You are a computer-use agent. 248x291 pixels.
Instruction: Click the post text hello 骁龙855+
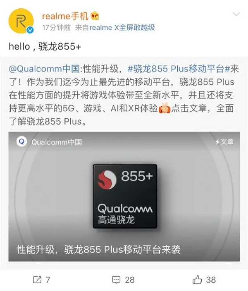click(45, 46)
